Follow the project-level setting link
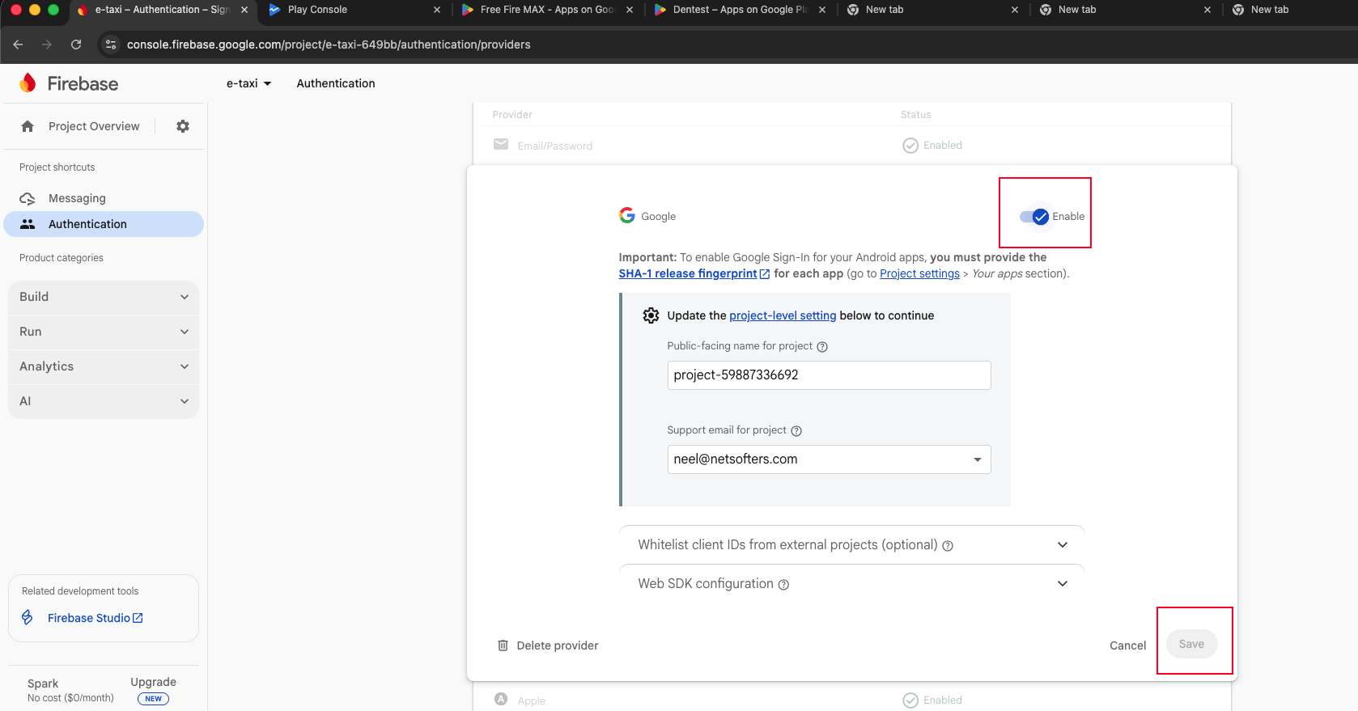Image resolution: width=1358 pixels, height=711 pixels. click(783, 315)
